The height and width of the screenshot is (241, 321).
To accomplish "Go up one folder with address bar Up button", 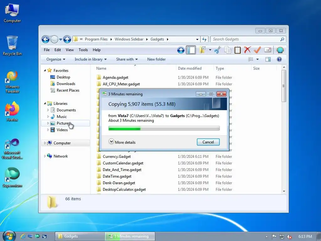I will 67,39.
